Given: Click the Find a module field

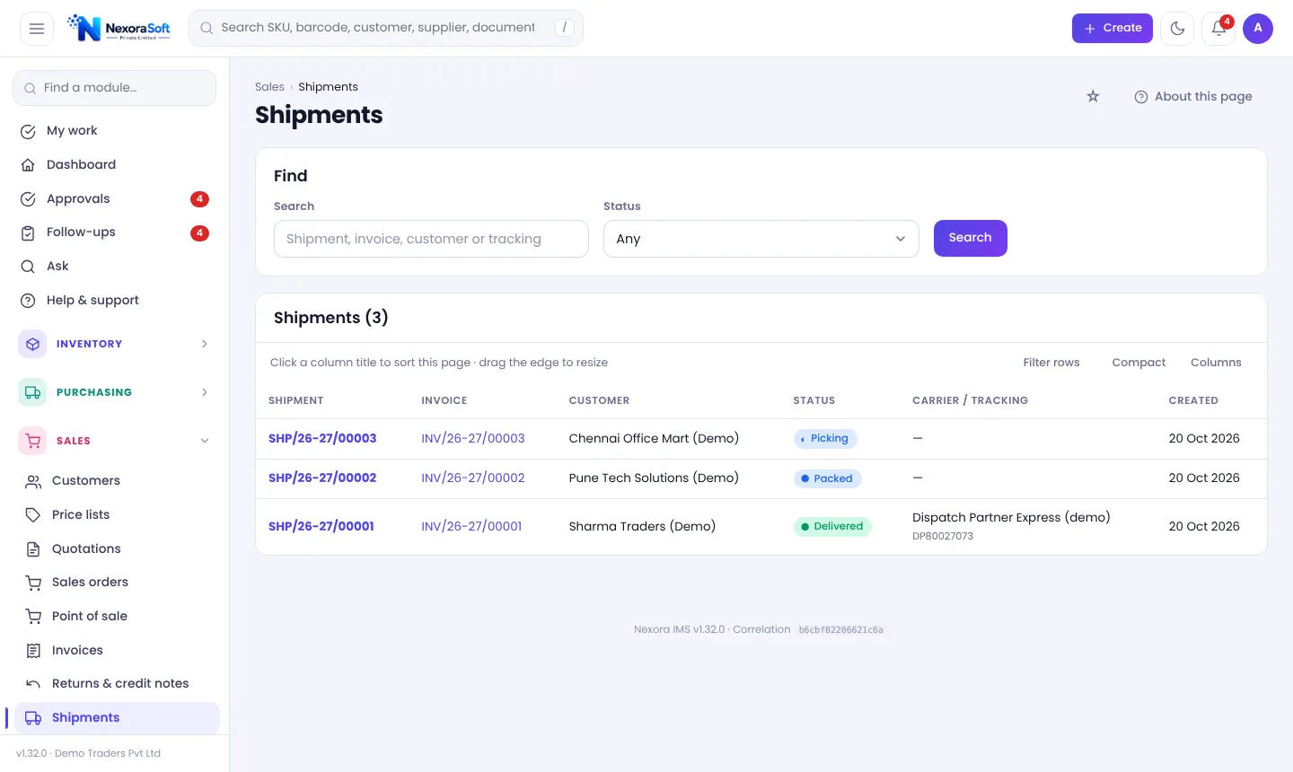Looking at the screenshot, I should click(x=114, y=88).
